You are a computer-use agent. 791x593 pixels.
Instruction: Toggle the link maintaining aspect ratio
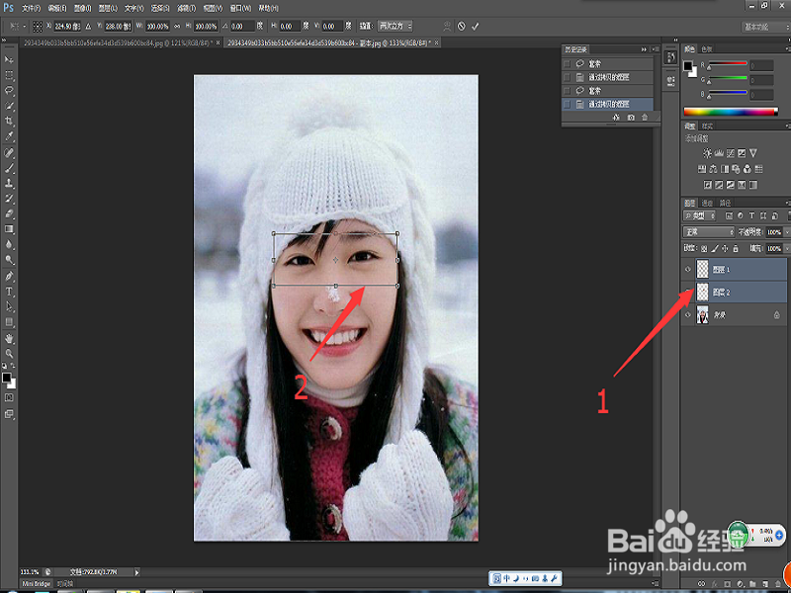(x=177, y=27)
